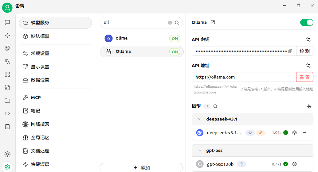Remove the deepseek-v3.1 model
This screenshot has height=172, width=318.
304,132
